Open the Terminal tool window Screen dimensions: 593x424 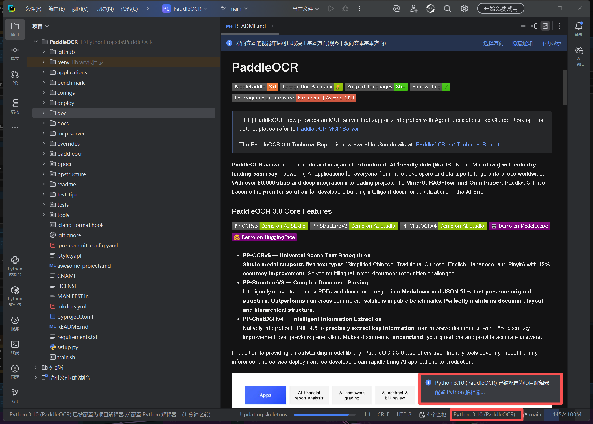click(15, 348)
